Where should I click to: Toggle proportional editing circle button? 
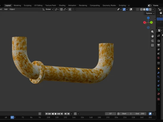tap(70, 9)
